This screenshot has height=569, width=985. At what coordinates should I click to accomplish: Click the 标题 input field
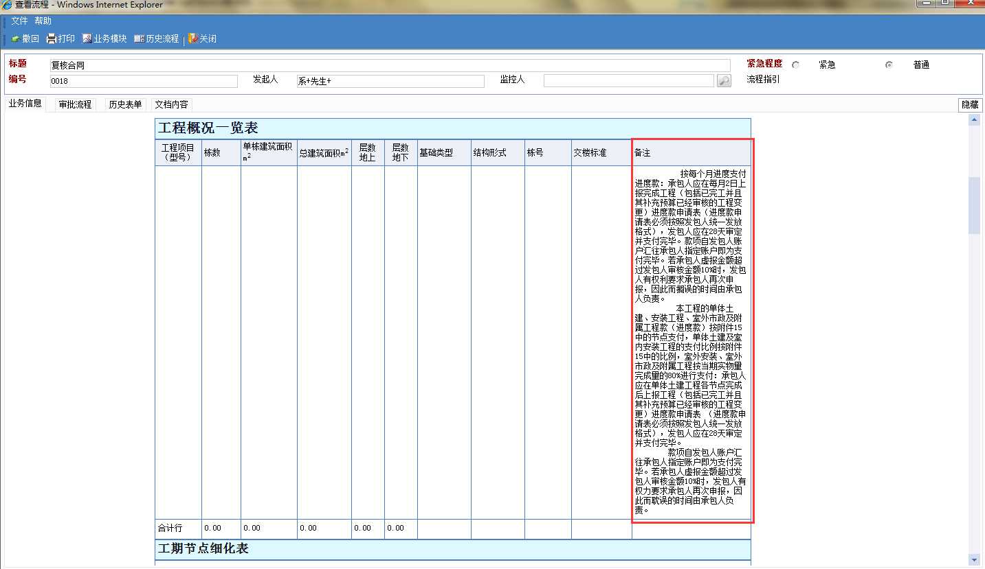pyautogui.click(x=390, y=65)
